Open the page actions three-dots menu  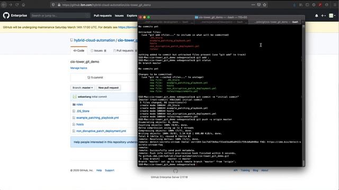point(253,5)
